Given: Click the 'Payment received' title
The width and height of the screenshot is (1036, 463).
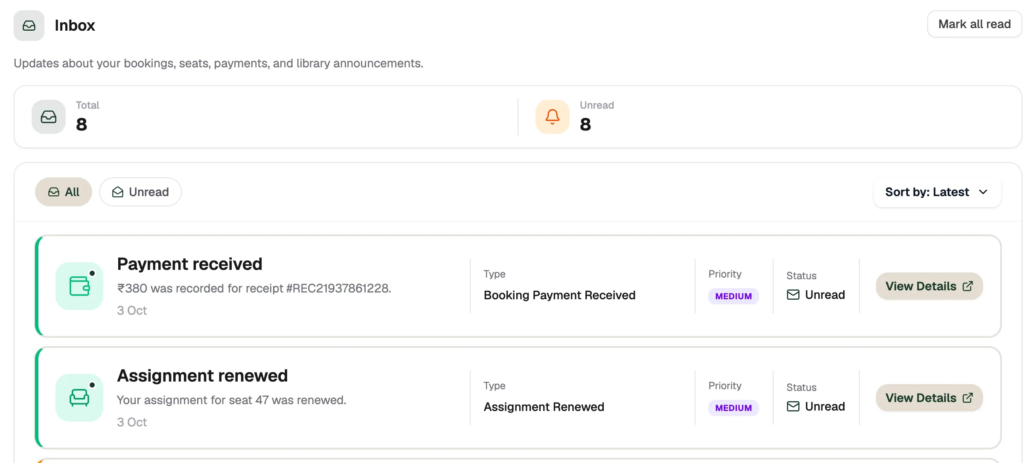Looking at the screenshot, I should click(x=189, y=264).
